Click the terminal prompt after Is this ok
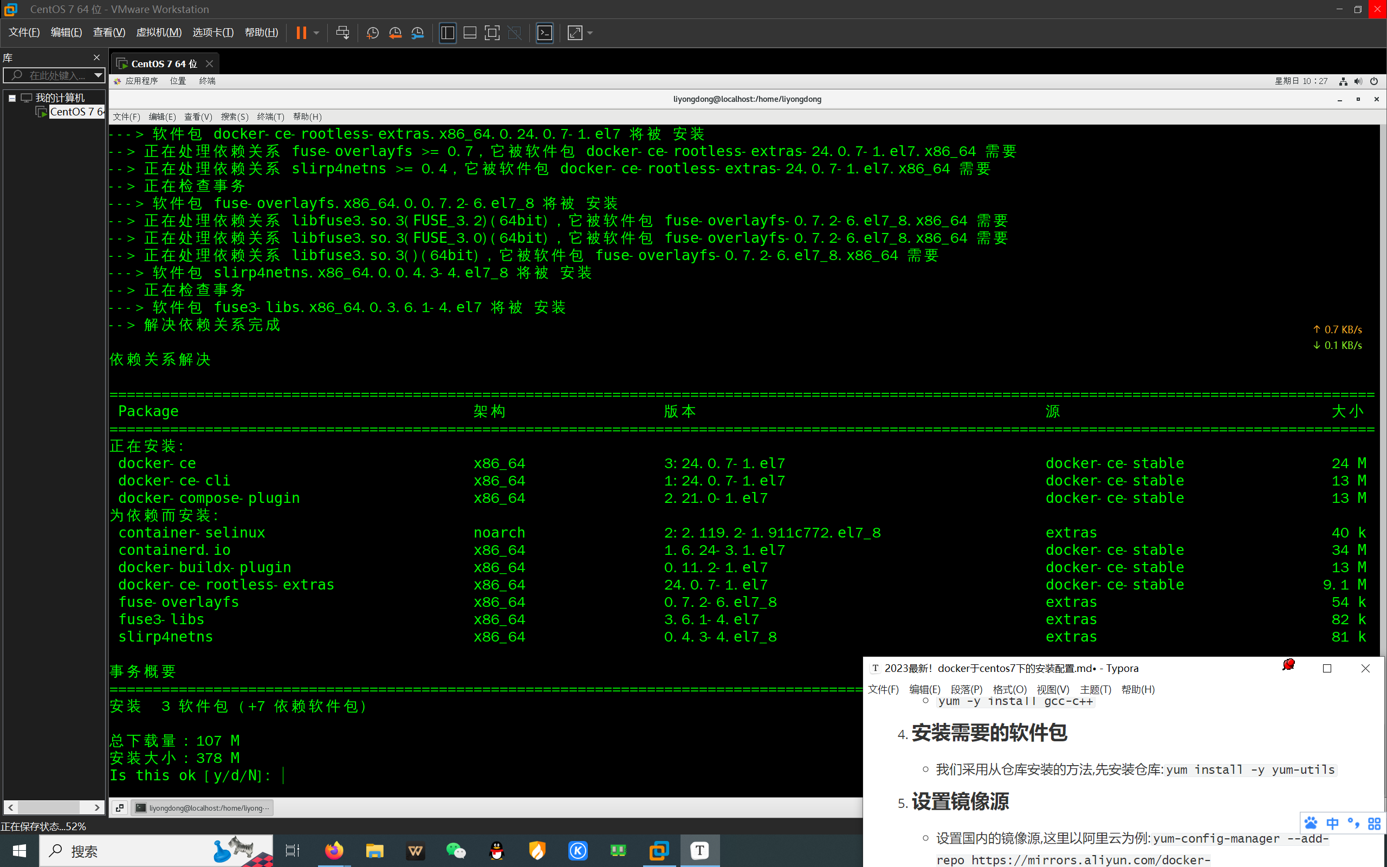 coord(285,775)
